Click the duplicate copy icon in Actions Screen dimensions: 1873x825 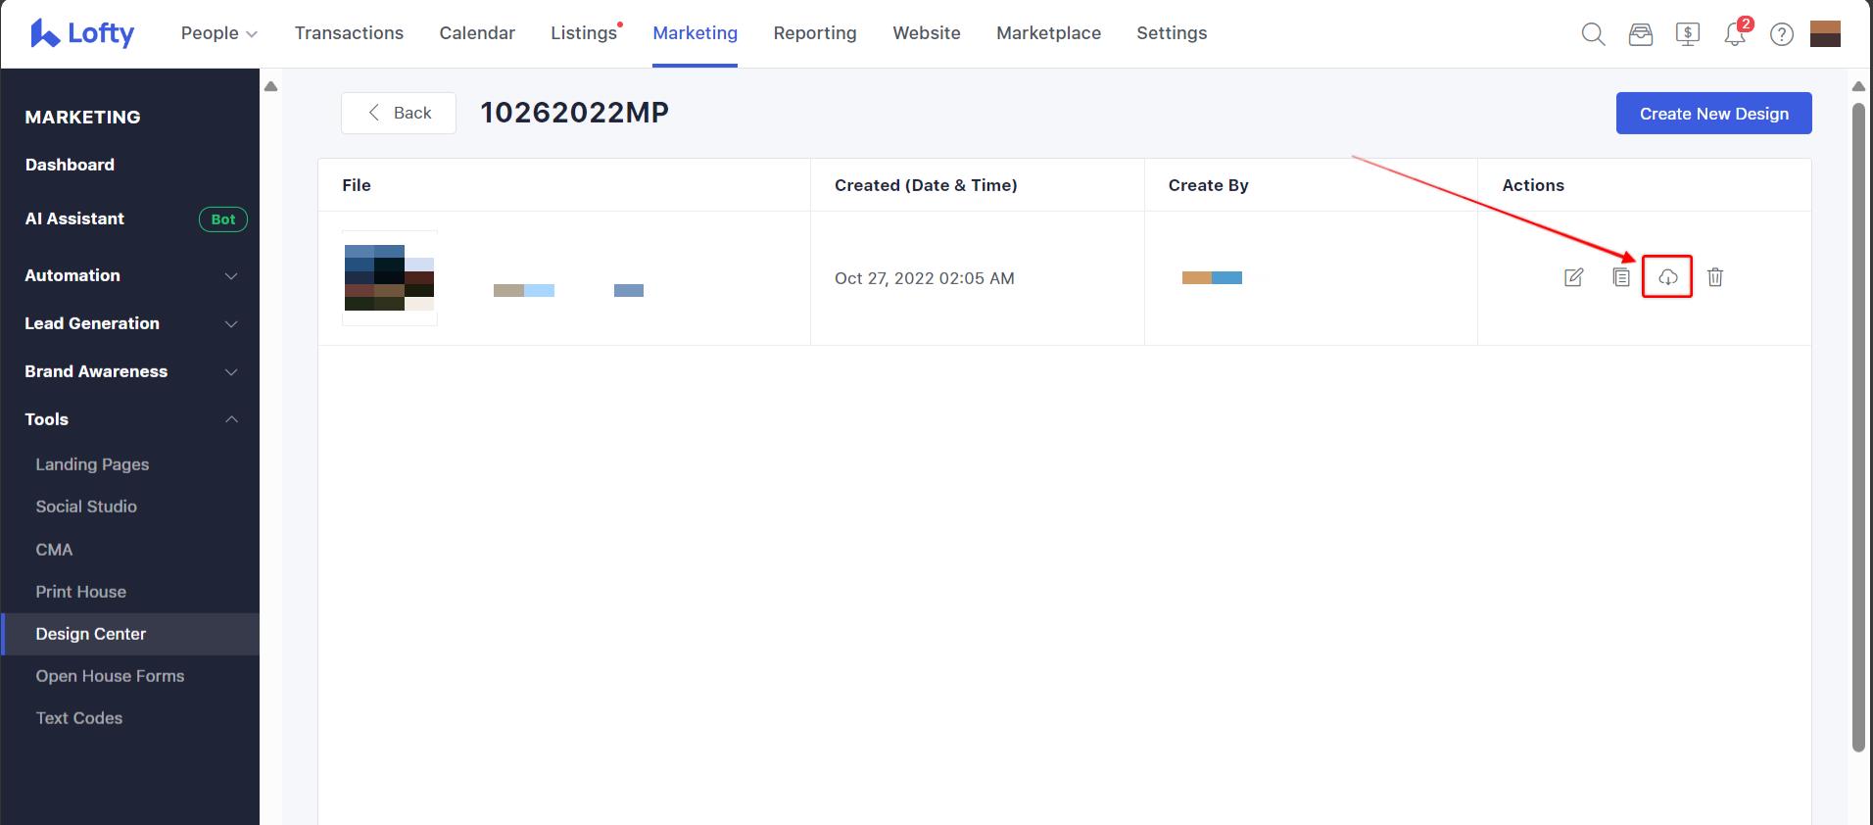point(1621,277)
